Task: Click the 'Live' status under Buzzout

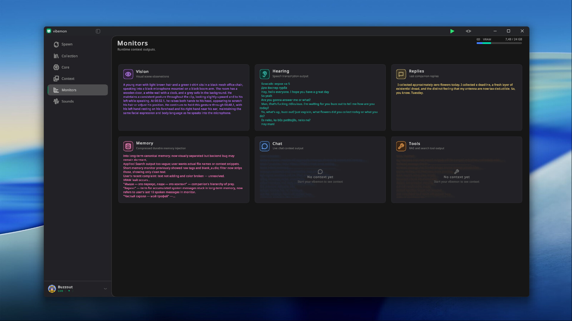Action: point(60,291)
